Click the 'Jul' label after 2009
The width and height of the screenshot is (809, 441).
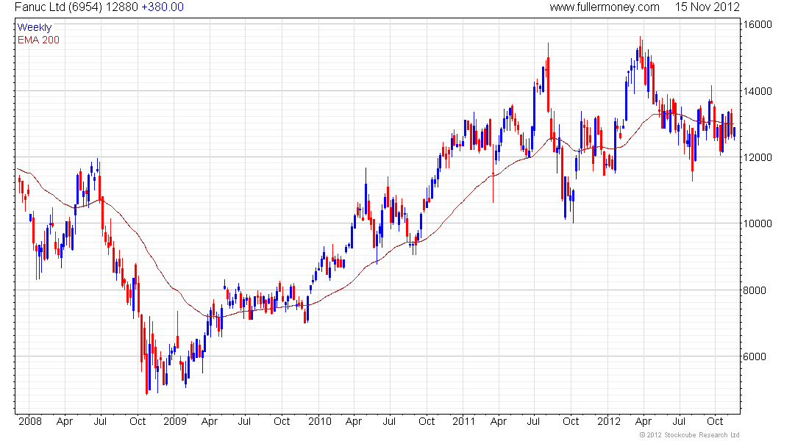tap(244, 421)
